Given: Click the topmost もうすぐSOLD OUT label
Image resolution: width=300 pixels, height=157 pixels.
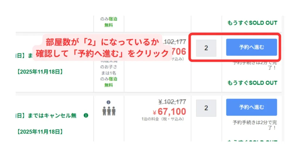Looking at the screenshot, I should 252,23.
